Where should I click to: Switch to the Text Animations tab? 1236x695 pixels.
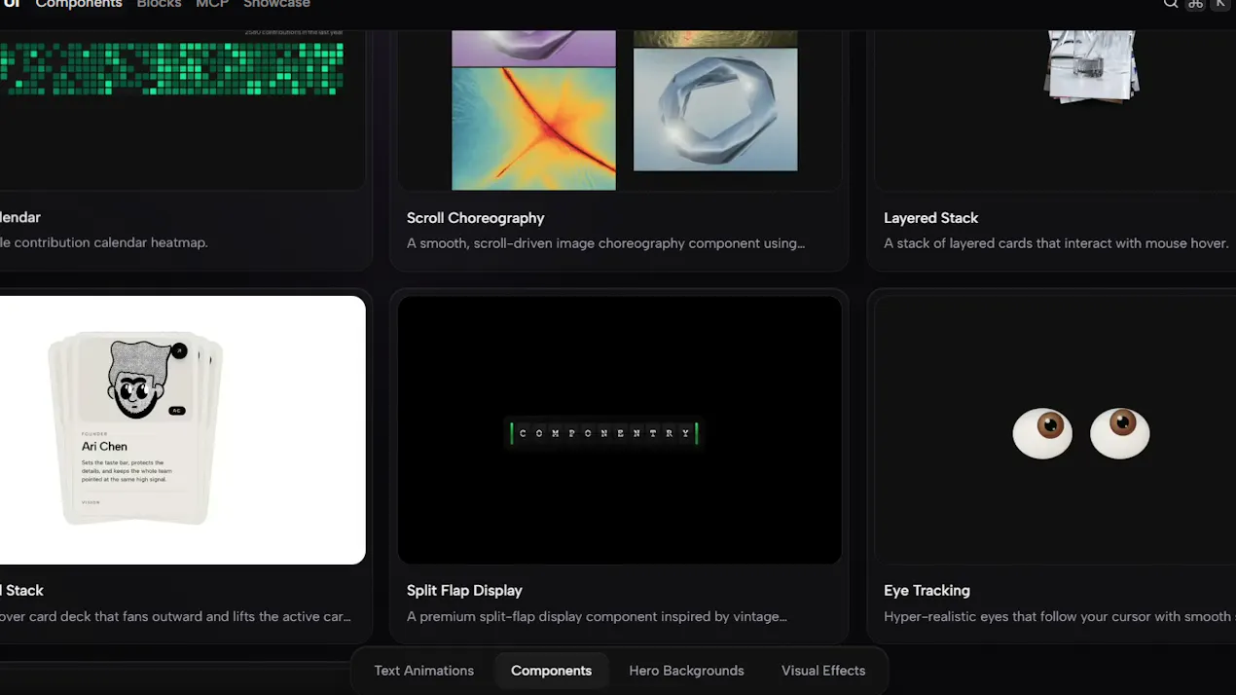424,671
